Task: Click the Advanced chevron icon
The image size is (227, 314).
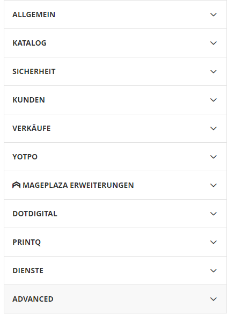Action: tap(214, 299)
